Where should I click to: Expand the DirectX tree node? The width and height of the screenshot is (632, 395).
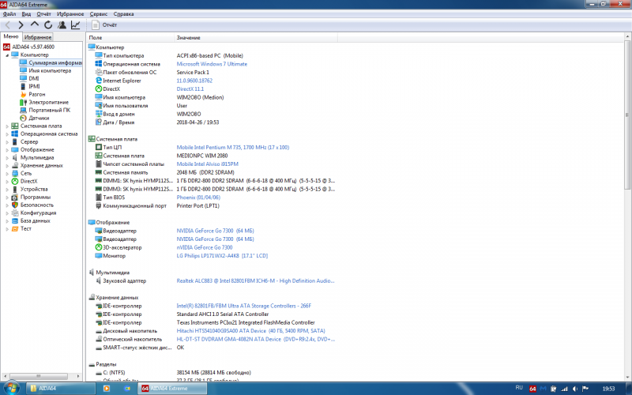point(7,182)
